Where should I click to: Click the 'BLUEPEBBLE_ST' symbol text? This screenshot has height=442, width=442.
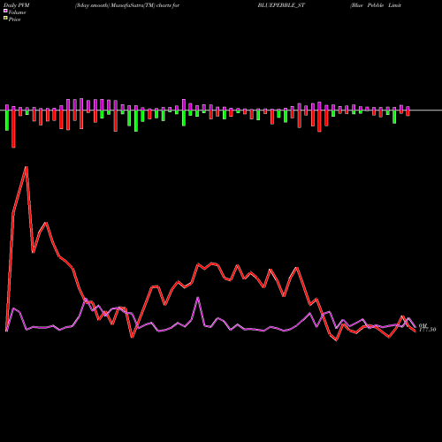pos(281,5)
